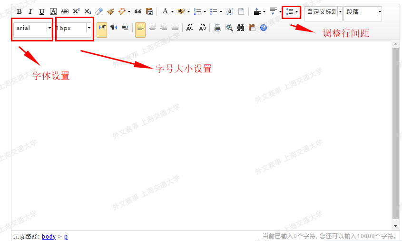
Task: Click the p link in element path
Action: (x=66, y=236)
